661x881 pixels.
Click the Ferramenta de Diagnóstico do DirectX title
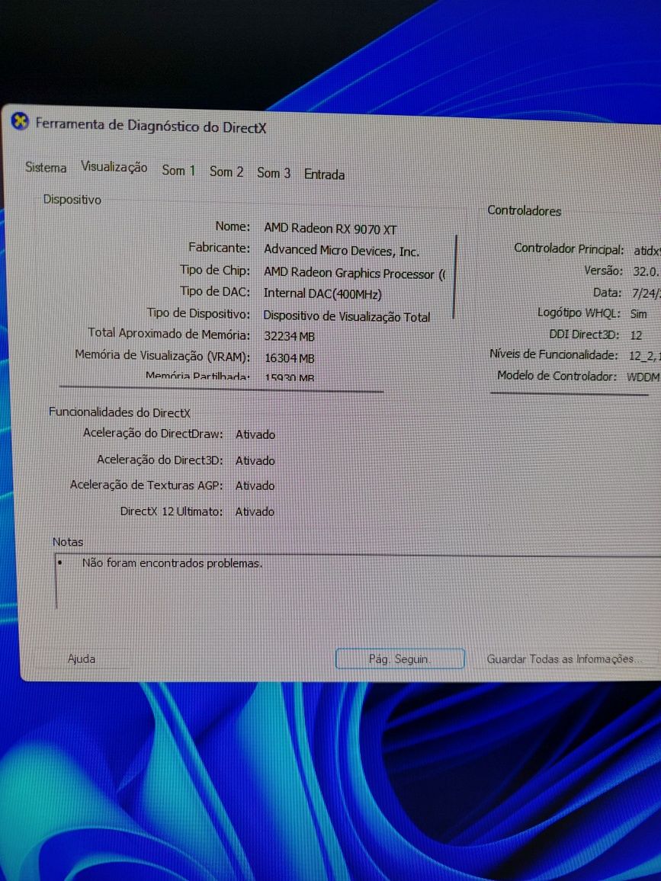(151, 125)
